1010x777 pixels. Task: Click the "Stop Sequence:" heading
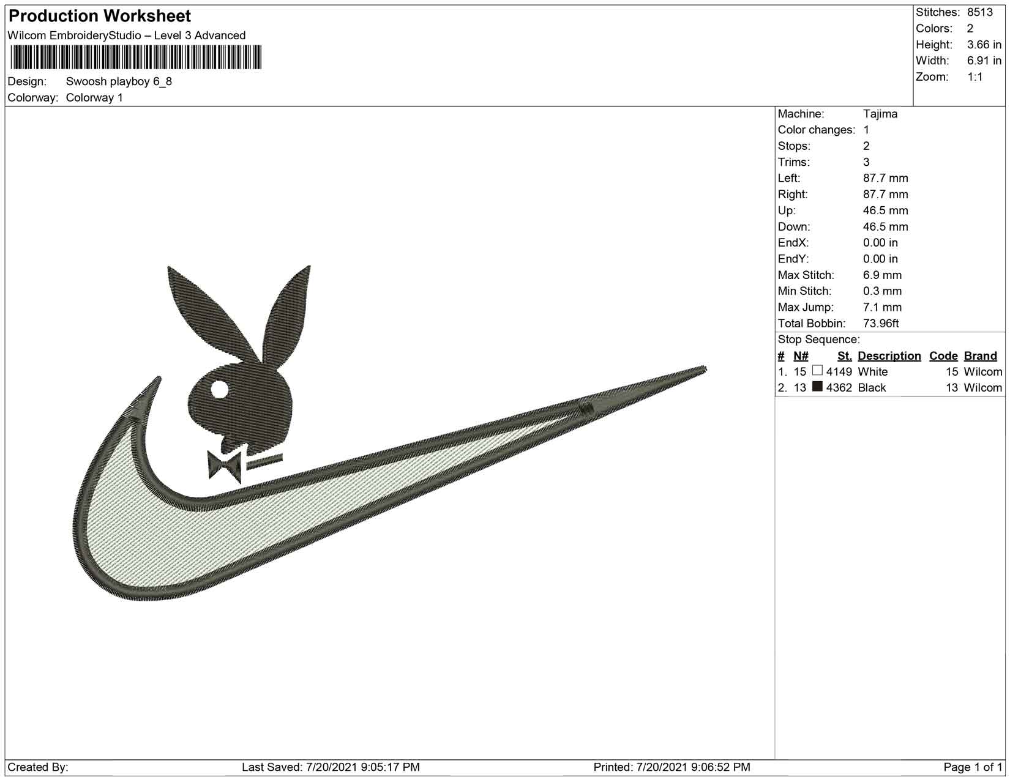[x=819, y=340]
